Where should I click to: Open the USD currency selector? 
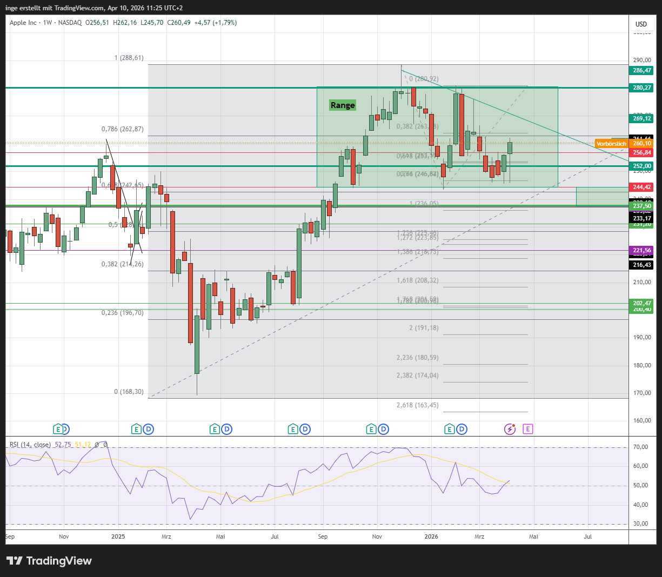pos(641,24)
